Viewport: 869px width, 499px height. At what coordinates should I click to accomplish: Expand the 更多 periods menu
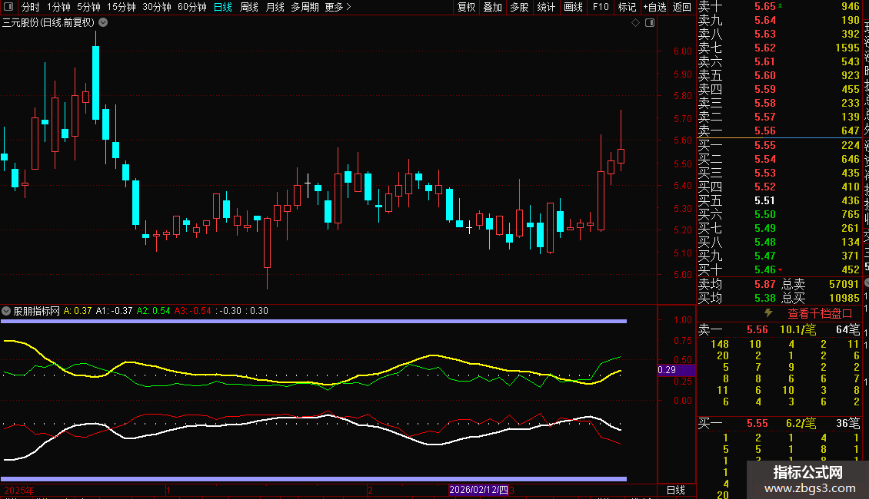tap(338, 7)
